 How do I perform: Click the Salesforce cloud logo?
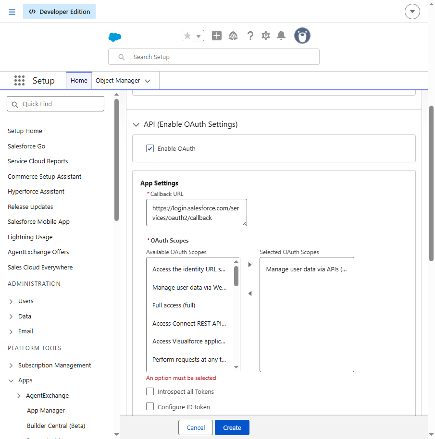click(115, 37)
